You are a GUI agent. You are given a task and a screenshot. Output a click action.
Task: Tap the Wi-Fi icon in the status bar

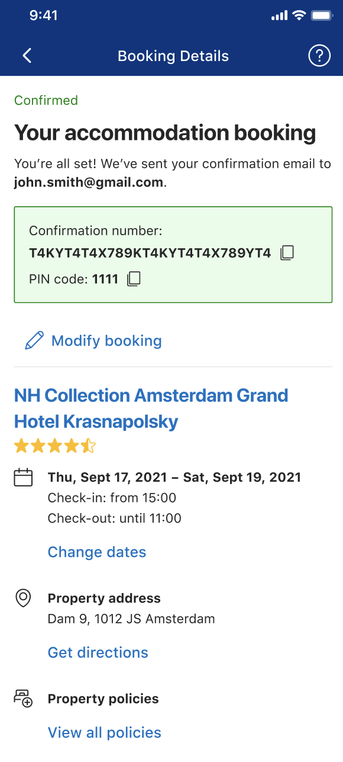coord(299,16)
